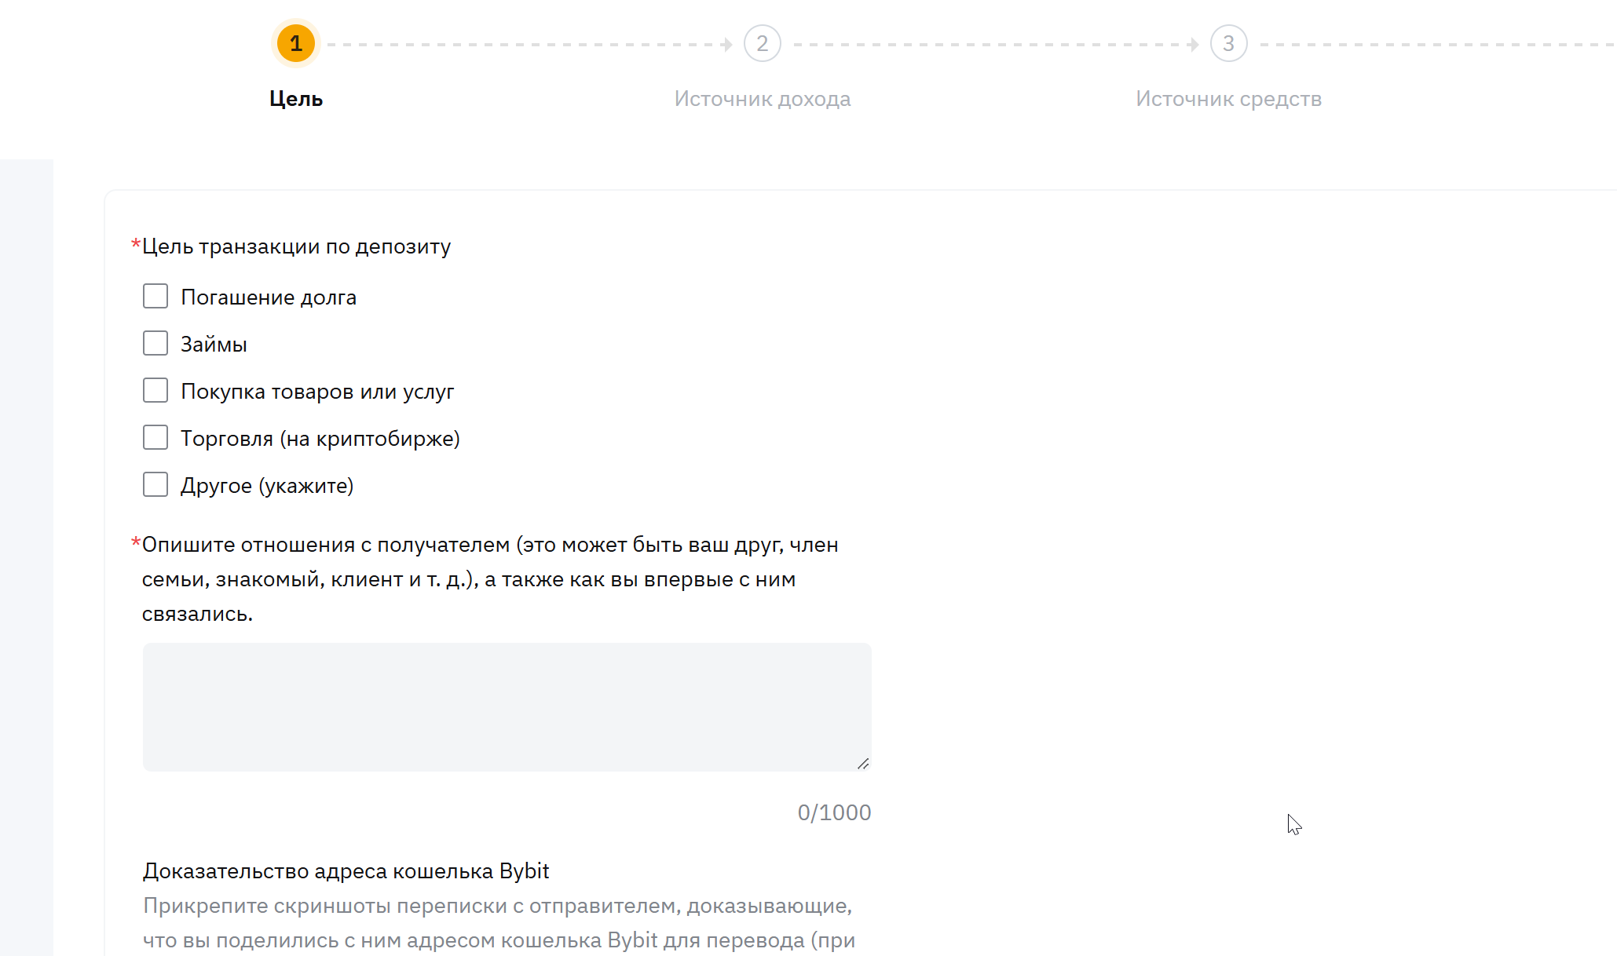
Task: Focus the recipient relationship text area
Action: pos(507,706)
